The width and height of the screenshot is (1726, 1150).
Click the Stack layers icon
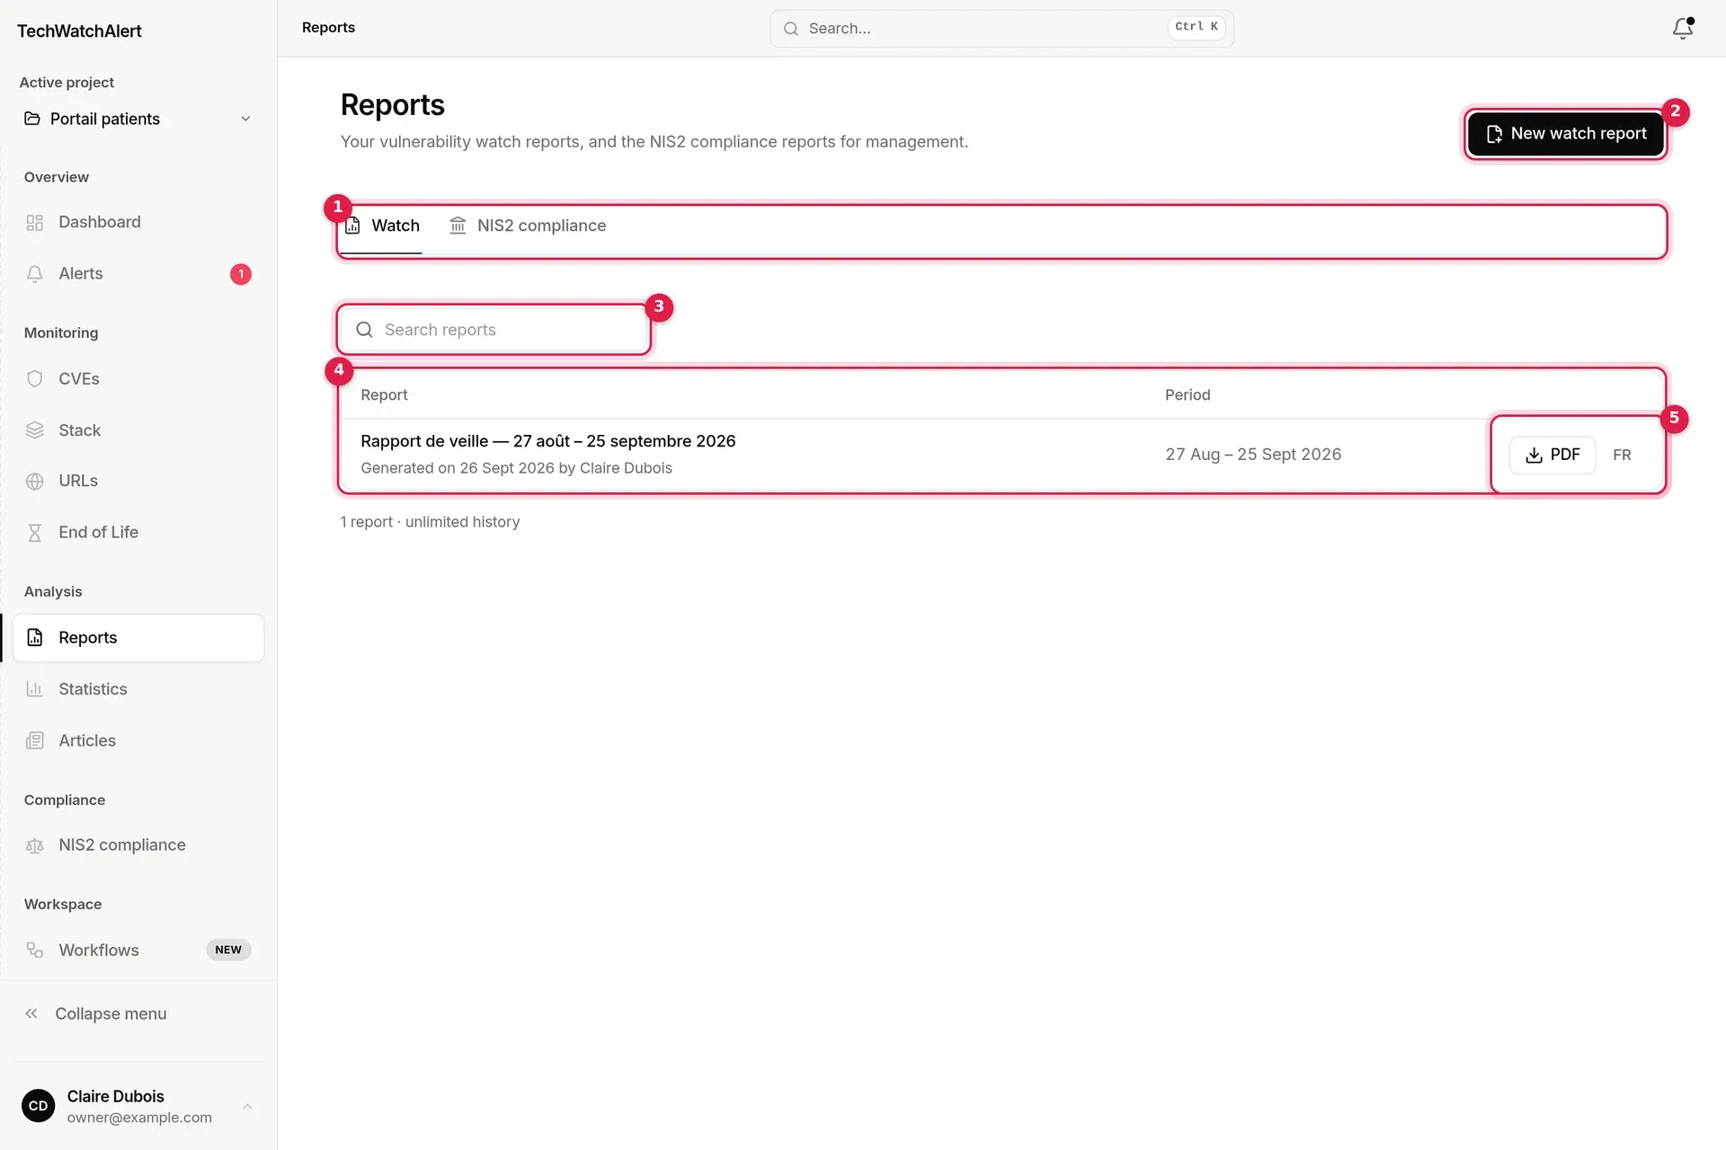pyautogui.click(x=35, y=430)
